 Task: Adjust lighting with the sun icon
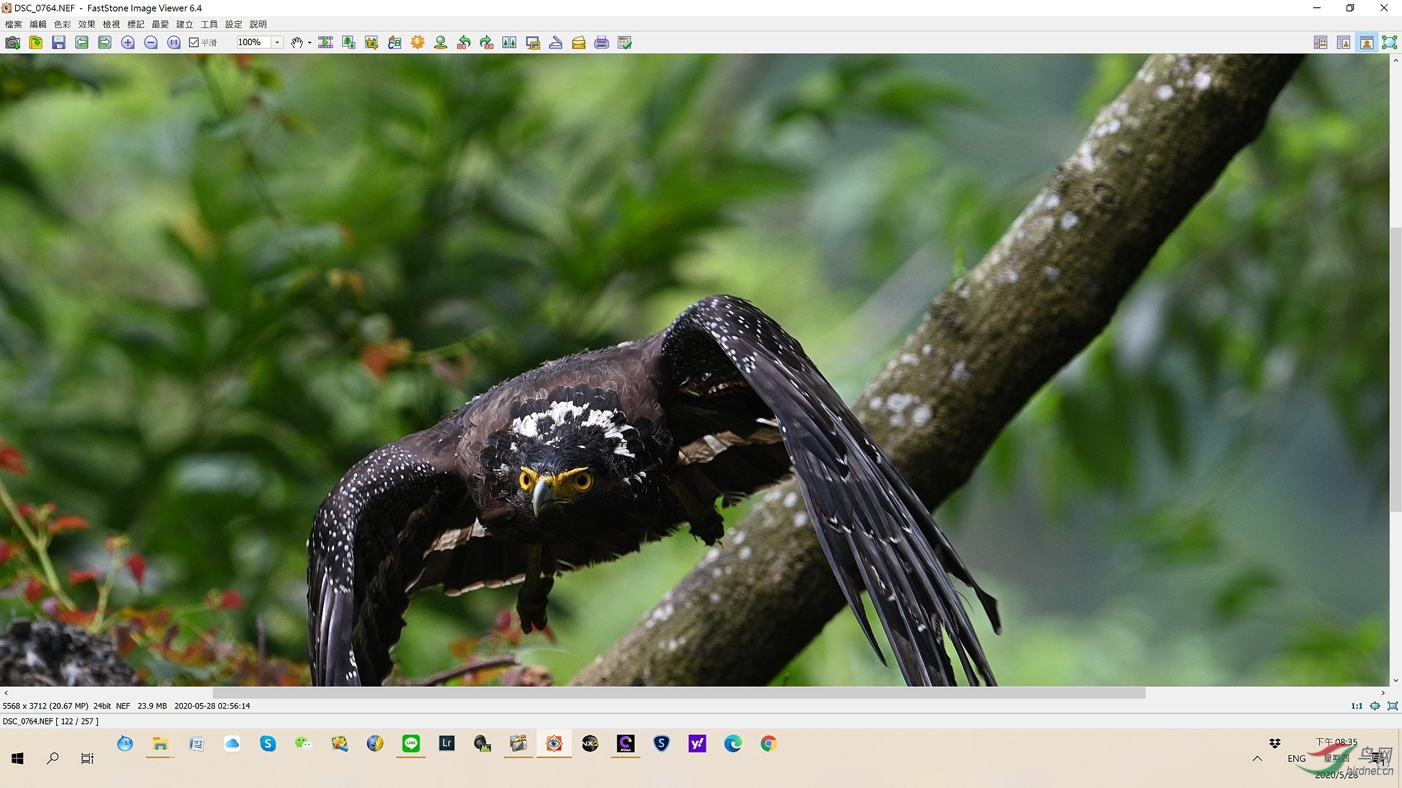pos(418,42)
